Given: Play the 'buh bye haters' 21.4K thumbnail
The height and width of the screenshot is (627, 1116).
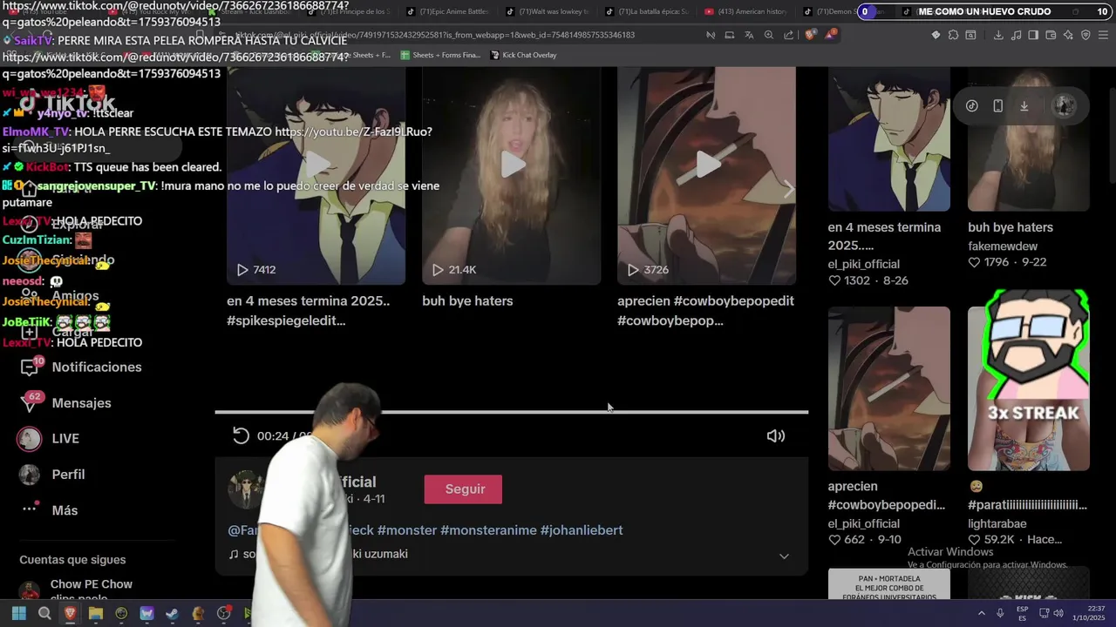Looking at the screenshot, I should coord(511,176).
